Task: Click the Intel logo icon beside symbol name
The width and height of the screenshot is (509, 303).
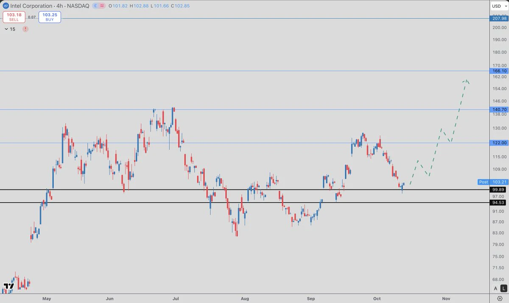Action: coord(5,6)
